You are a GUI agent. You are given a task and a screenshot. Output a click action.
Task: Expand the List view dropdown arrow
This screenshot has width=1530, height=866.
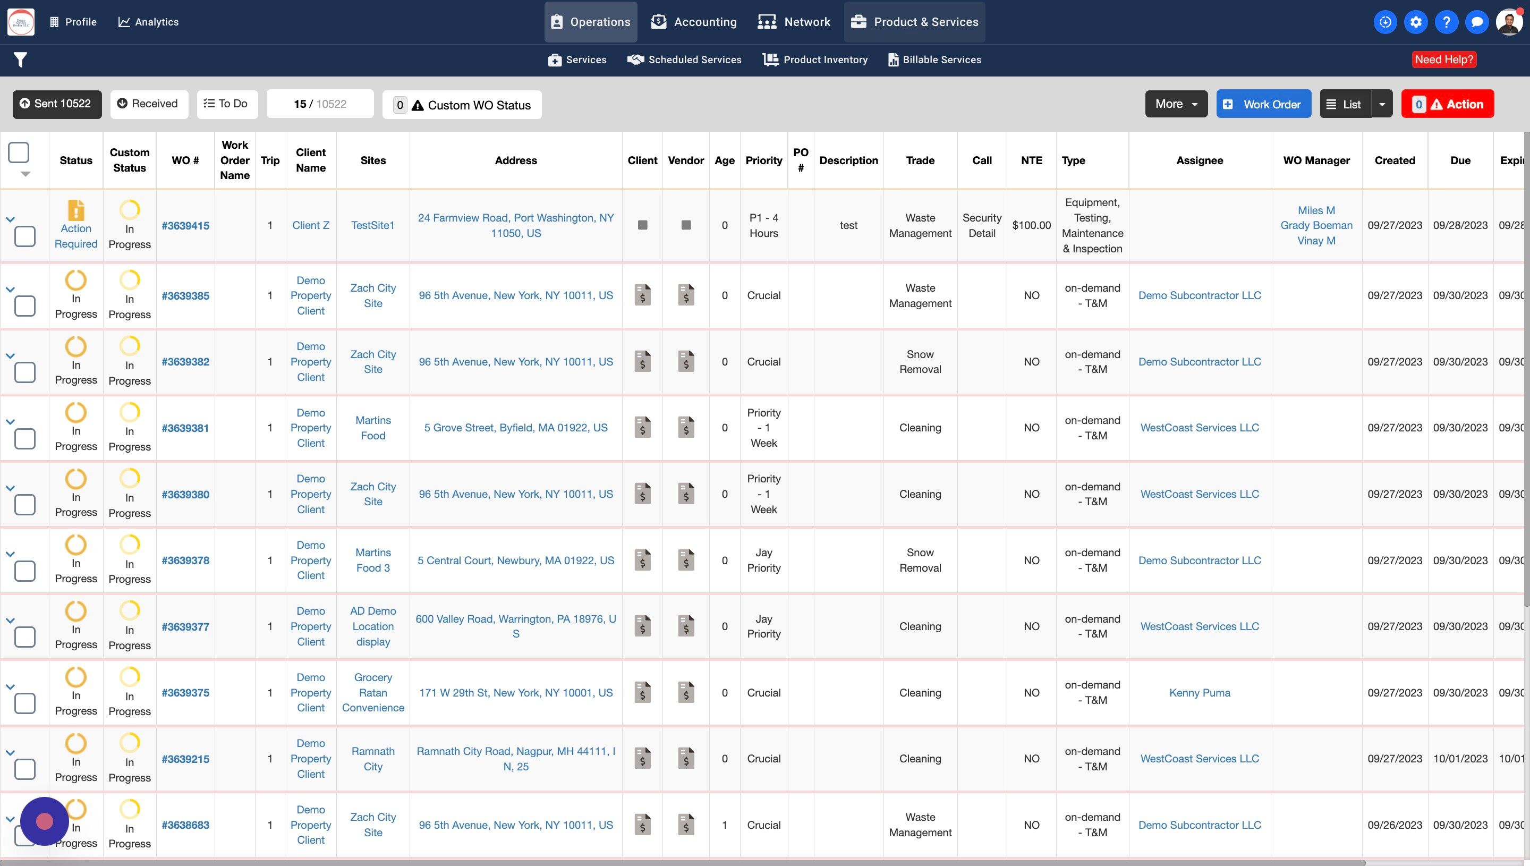click(1381, 104)
